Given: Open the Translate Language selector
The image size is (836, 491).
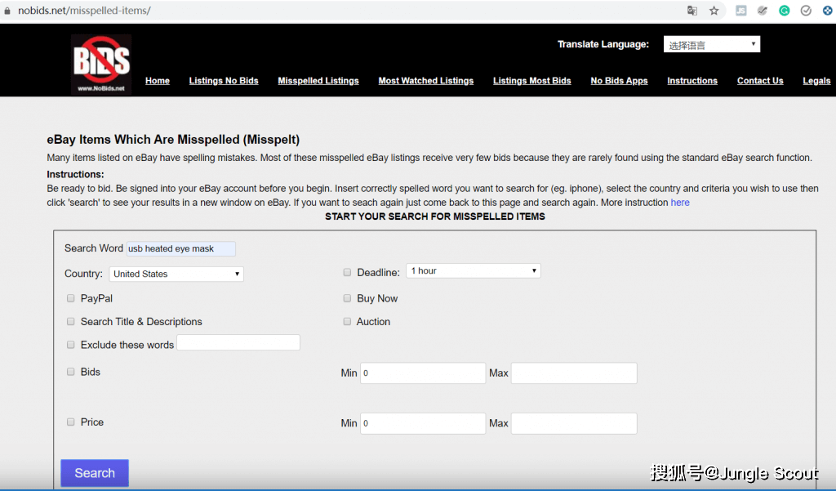Looking at the screenshot, I should 712,44.
